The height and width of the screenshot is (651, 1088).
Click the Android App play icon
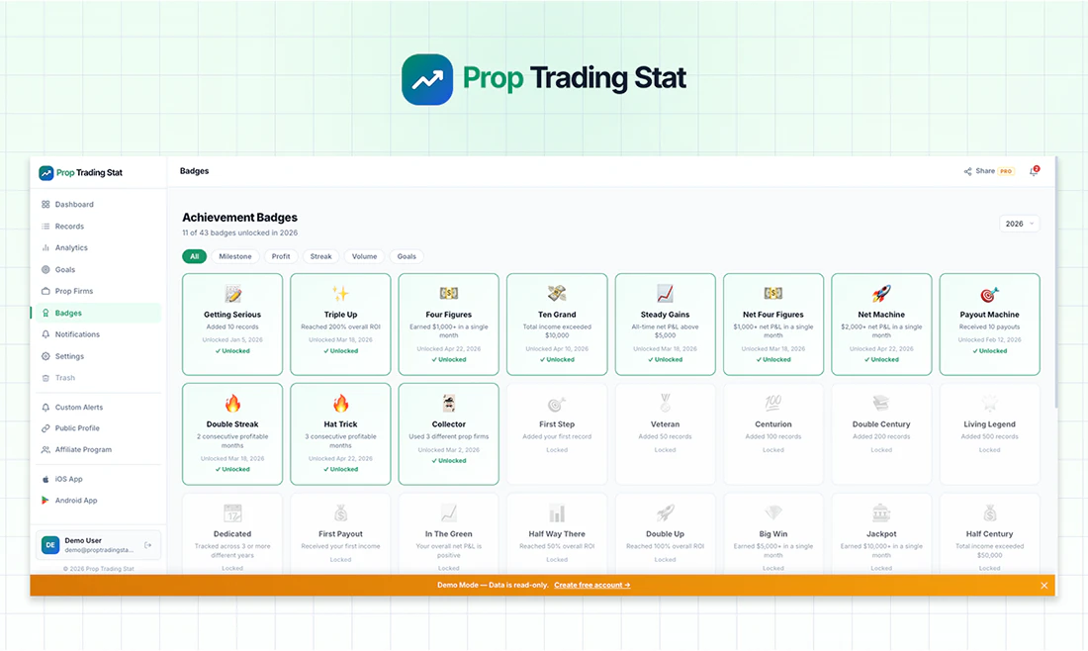(45, 501)
